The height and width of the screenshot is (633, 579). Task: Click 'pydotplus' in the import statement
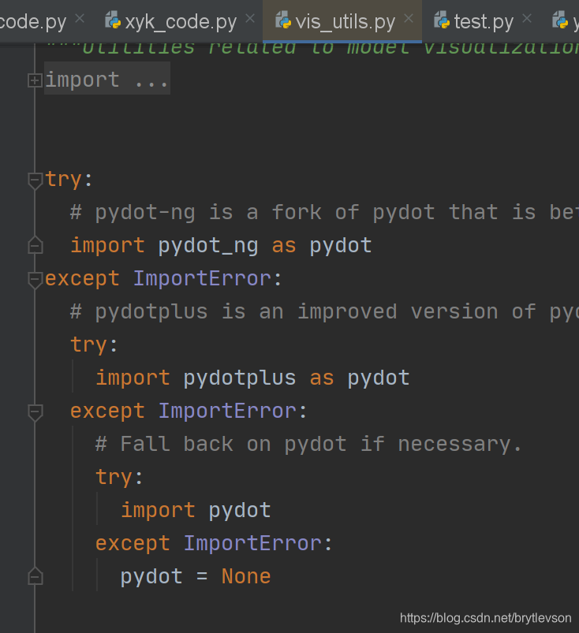tap(240, 378)
